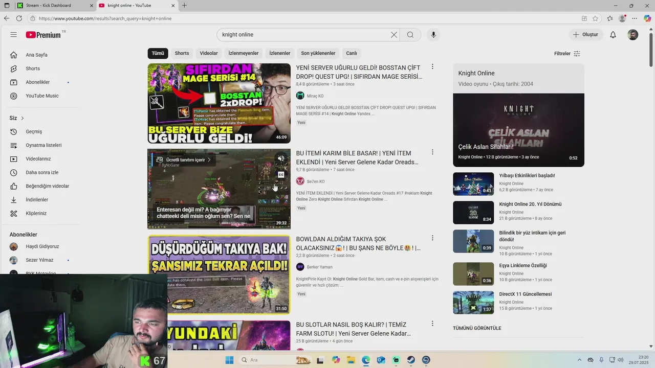The image size is (655, 368).
Task: Open Edge browser from the taskbar
Action: click(x=366, y=360)
